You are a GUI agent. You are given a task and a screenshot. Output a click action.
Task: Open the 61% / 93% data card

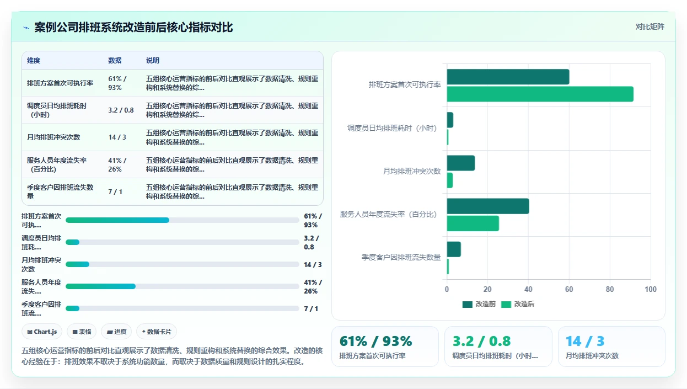coord(385,347)
